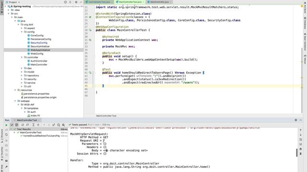The image size is (307, 172).
Task: Collapse the config package
Action: (22, 32)
